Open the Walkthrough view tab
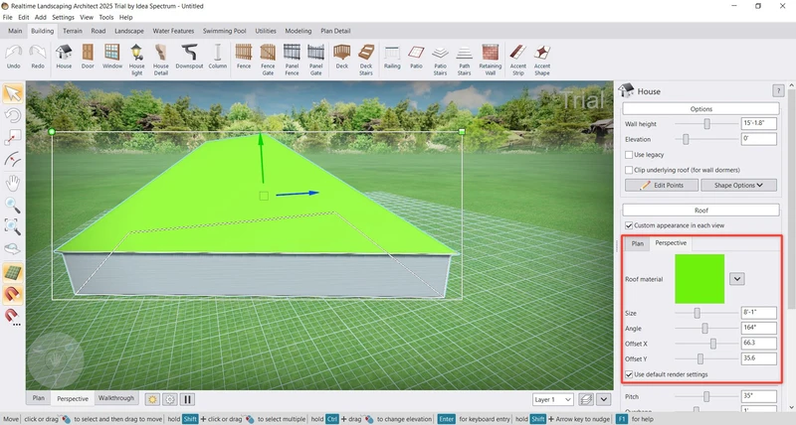The height and width of the screenshot is (425, 796). click(x=115, y=398)
